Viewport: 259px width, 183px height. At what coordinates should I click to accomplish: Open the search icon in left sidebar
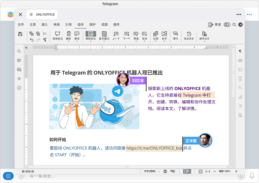pyautogui.click(x=19, y=51)
